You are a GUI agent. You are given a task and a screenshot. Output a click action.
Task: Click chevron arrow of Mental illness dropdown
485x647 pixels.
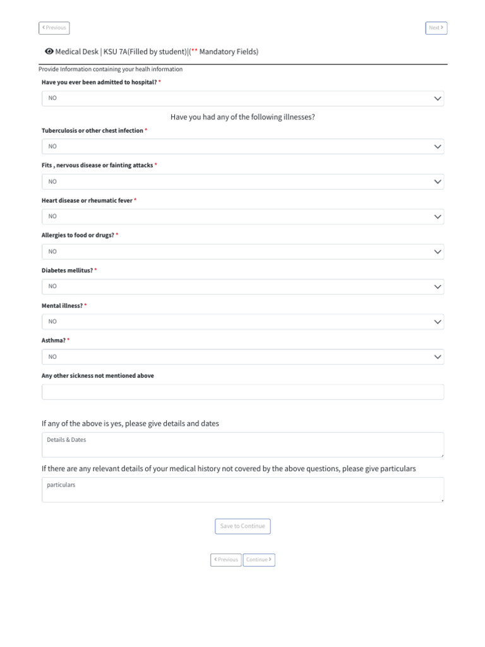(x=438, y=322)
